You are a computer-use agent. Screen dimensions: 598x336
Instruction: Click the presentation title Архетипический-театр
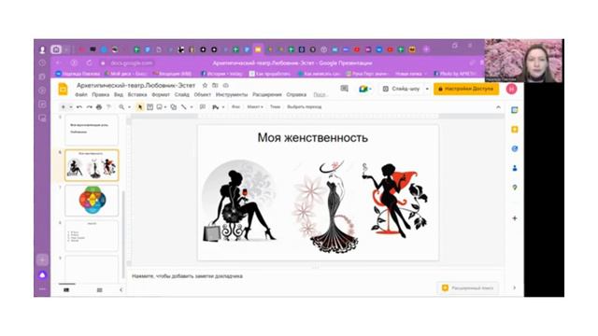click(x=135, y=85)
